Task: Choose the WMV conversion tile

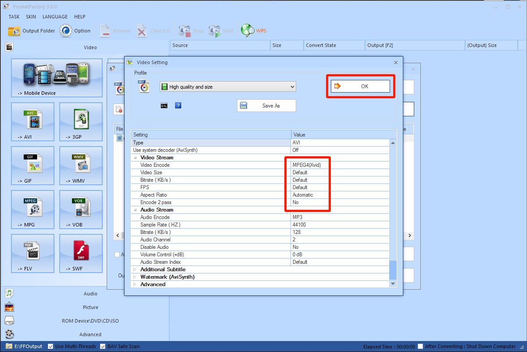Action: (x=81, y=166)
